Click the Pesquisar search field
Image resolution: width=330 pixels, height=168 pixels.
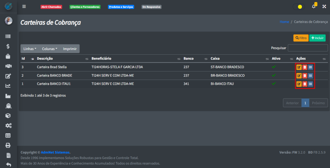307,48
